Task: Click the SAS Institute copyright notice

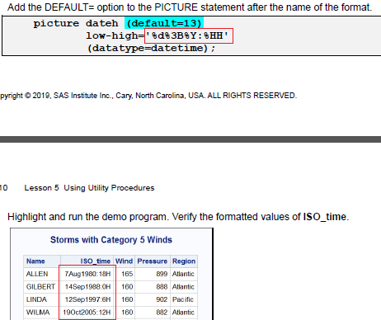Action: (148, 96)
